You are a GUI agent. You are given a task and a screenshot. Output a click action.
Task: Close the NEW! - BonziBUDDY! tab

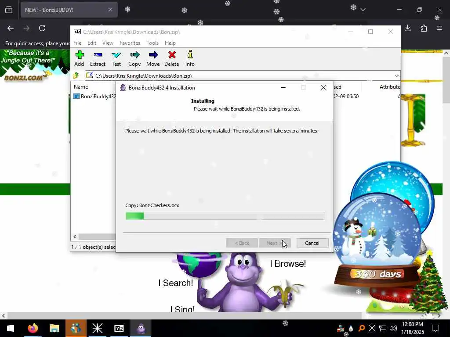110,10
